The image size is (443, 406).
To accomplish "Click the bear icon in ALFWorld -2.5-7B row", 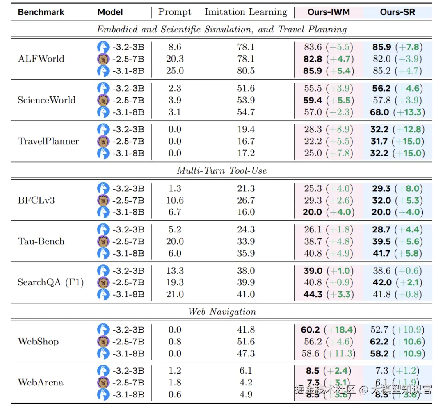I will 103,59.
